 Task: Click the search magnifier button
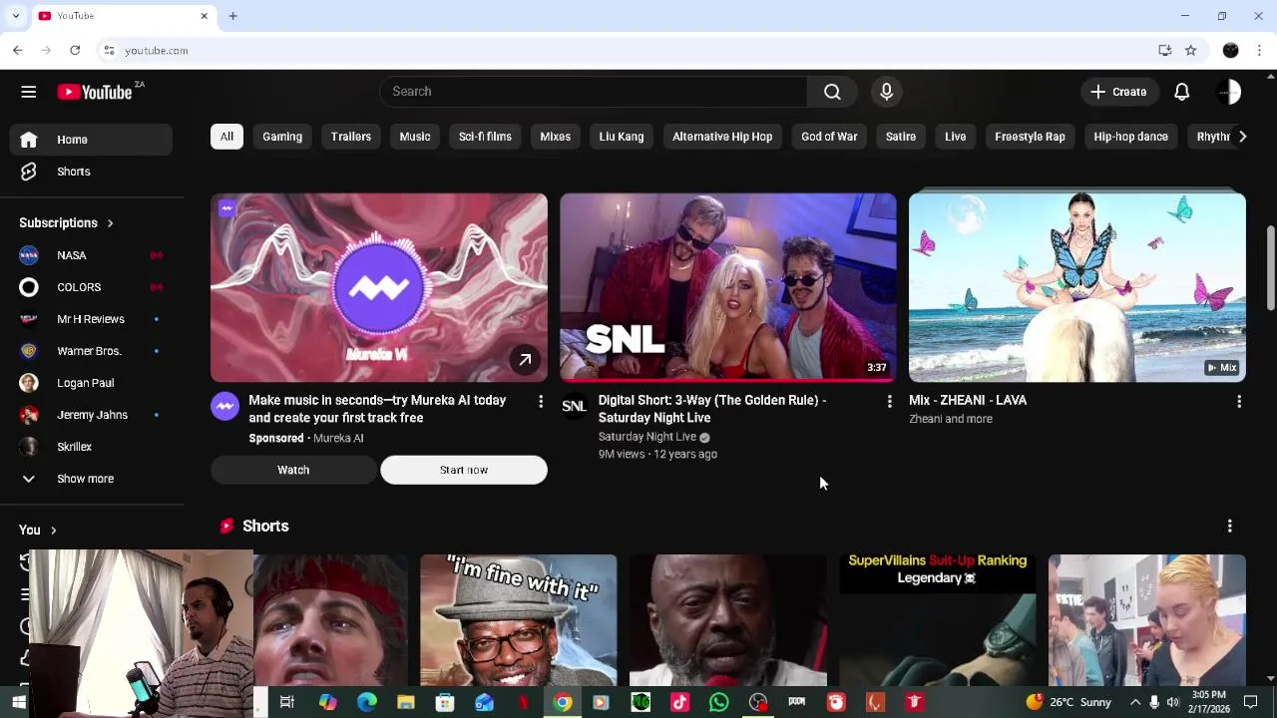[832, 92]
